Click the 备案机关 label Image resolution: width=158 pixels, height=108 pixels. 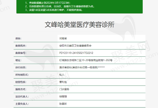pyautogui.click(x=21, y=46)
